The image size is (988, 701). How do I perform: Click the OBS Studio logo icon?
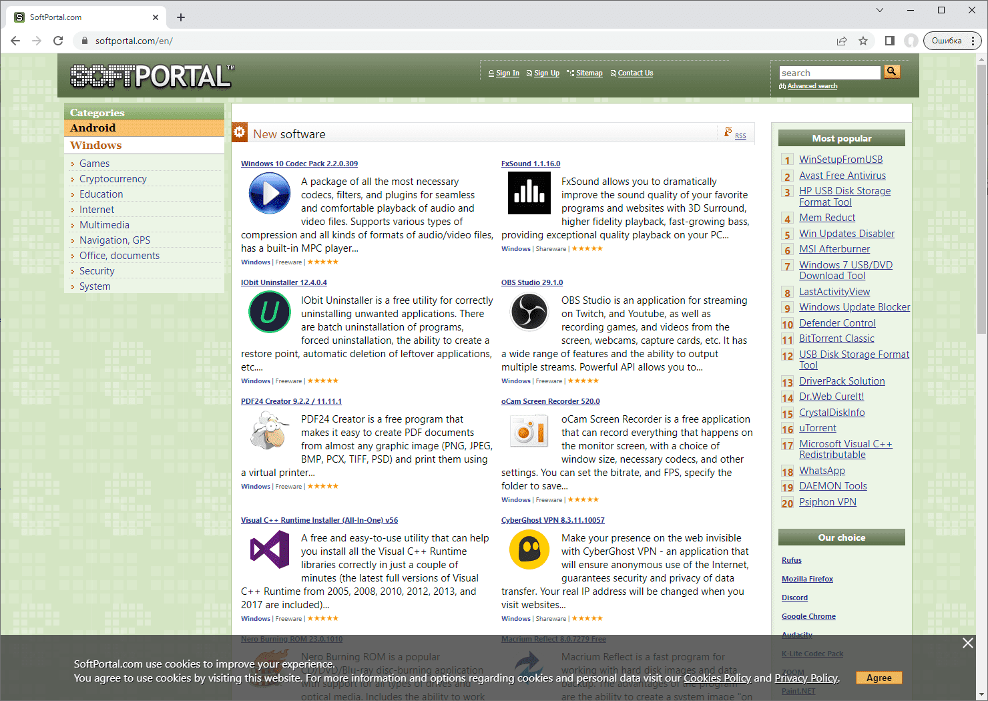(x=529, y=312)
